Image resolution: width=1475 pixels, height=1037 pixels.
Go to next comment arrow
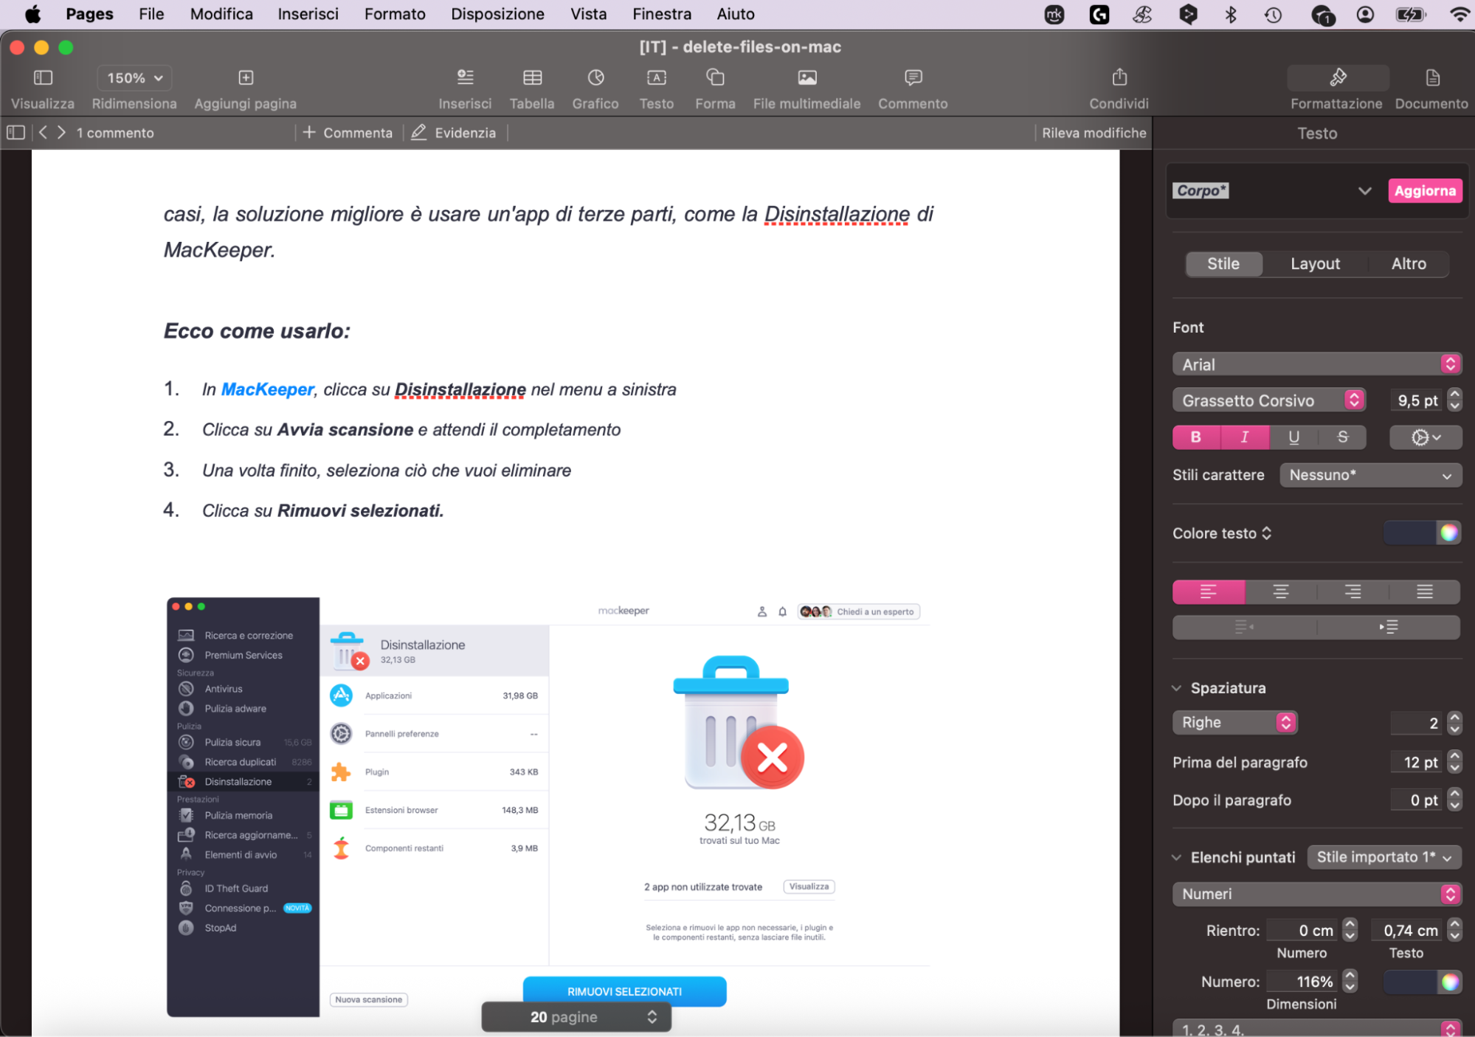[x=61, y=133]
